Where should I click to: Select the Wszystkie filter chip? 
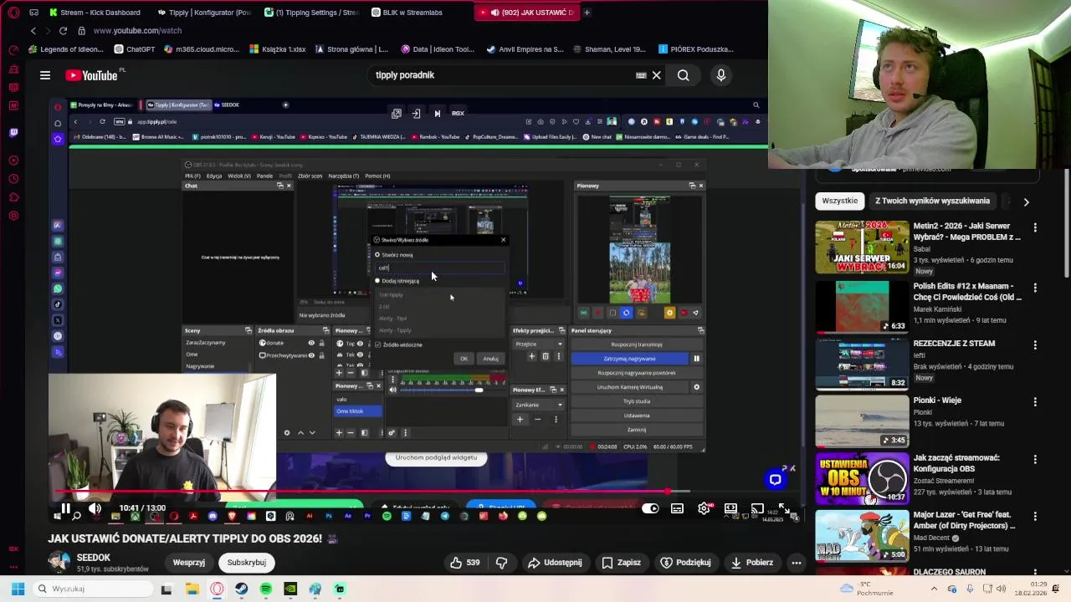pyautogui.click(x=839, y=201)
